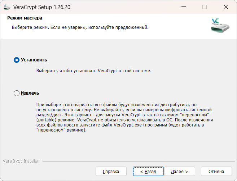Viewport: 237px width, 181px height.
Task: Select the 'Установить' radio button circle
Action: pyautogui.click(x=17, y=60)
